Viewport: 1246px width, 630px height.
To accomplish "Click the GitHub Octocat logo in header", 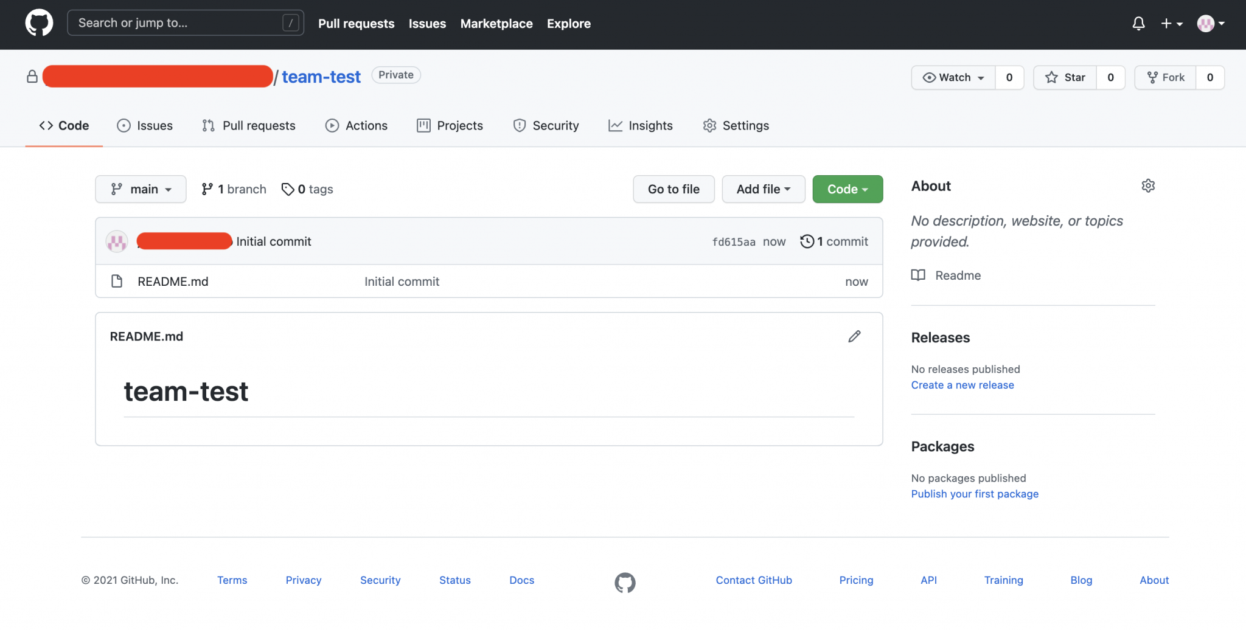I will coord(39,23).
